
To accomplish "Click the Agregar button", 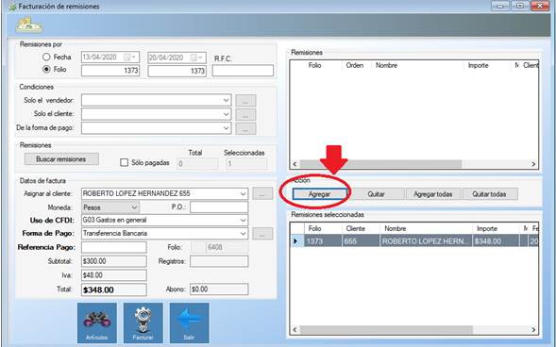I will pyautogui.click(x=319, y=194).
